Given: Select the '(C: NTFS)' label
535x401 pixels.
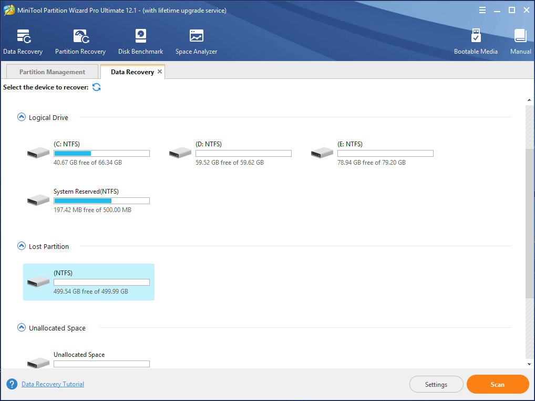Looking at the screenshot, I should 67,144.
